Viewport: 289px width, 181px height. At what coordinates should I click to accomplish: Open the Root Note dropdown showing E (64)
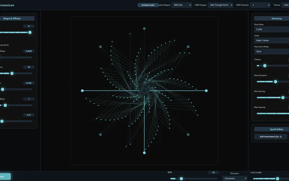pos(272,29)
